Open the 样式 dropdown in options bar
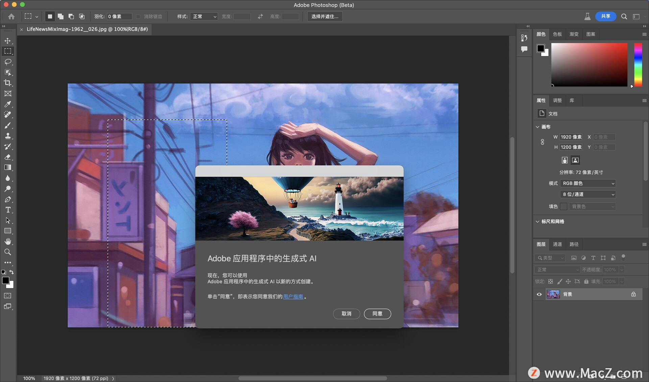Image resolution: width=649 pixels, height=382 pixels. pos(203,16)
